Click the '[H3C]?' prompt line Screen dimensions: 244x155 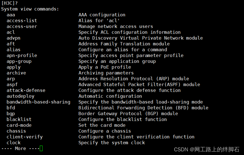pos(10,3)
